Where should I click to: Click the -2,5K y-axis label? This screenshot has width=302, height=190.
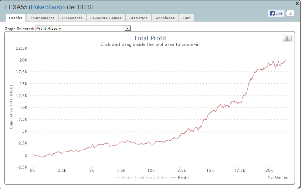22,167
